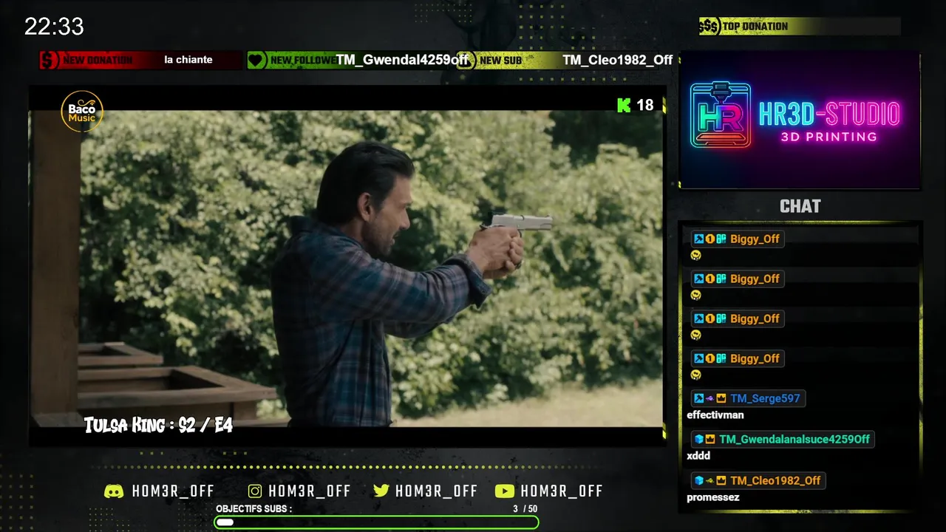The image size is (946, 532).
Task: Click the green Kick logo icon
Action: point(624,105)
